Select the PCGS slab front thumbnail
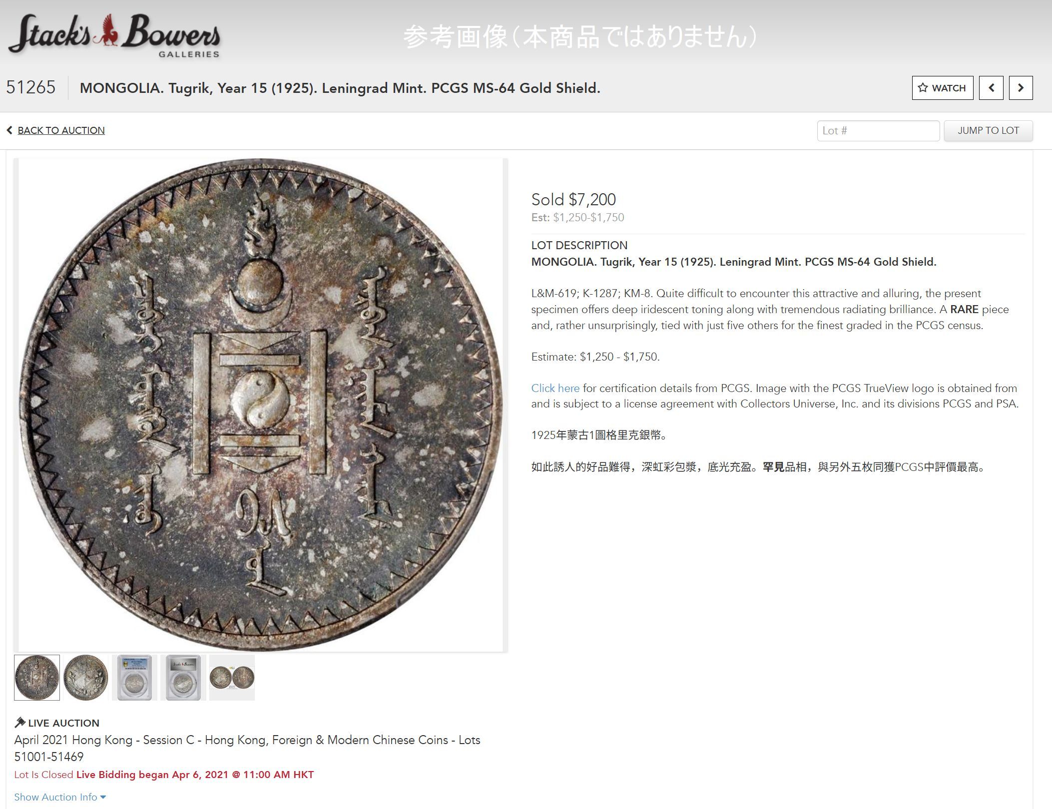 [134, 677]
